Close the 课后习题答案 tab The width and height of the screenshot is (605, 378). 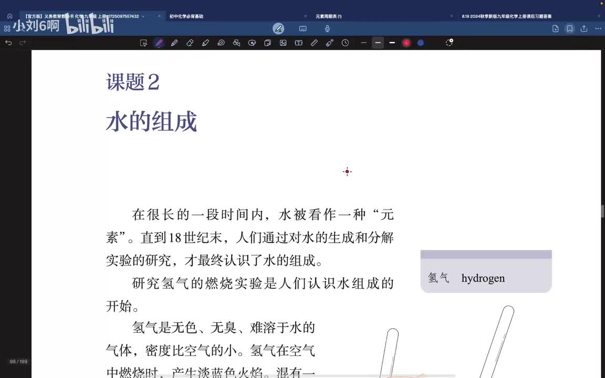(599, 16)
